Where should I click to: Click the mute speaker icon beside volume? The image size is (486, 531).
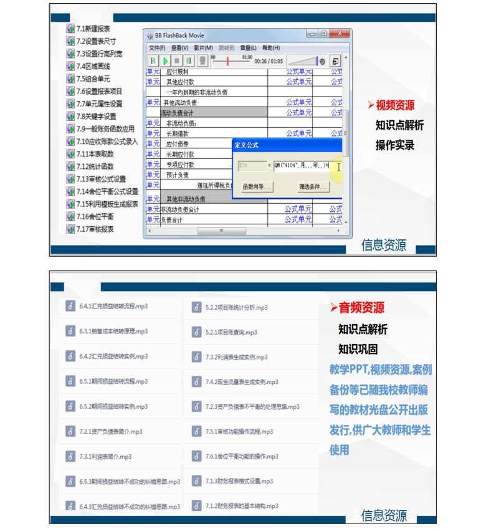(322, 61)
